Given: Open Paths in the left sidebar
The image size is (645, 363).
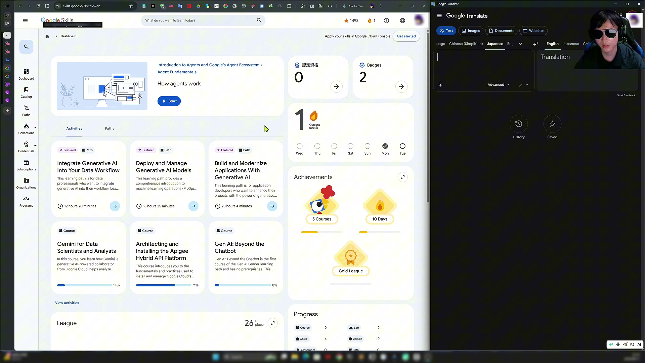Looking at the screenshot, I should [x=26, y=111].
